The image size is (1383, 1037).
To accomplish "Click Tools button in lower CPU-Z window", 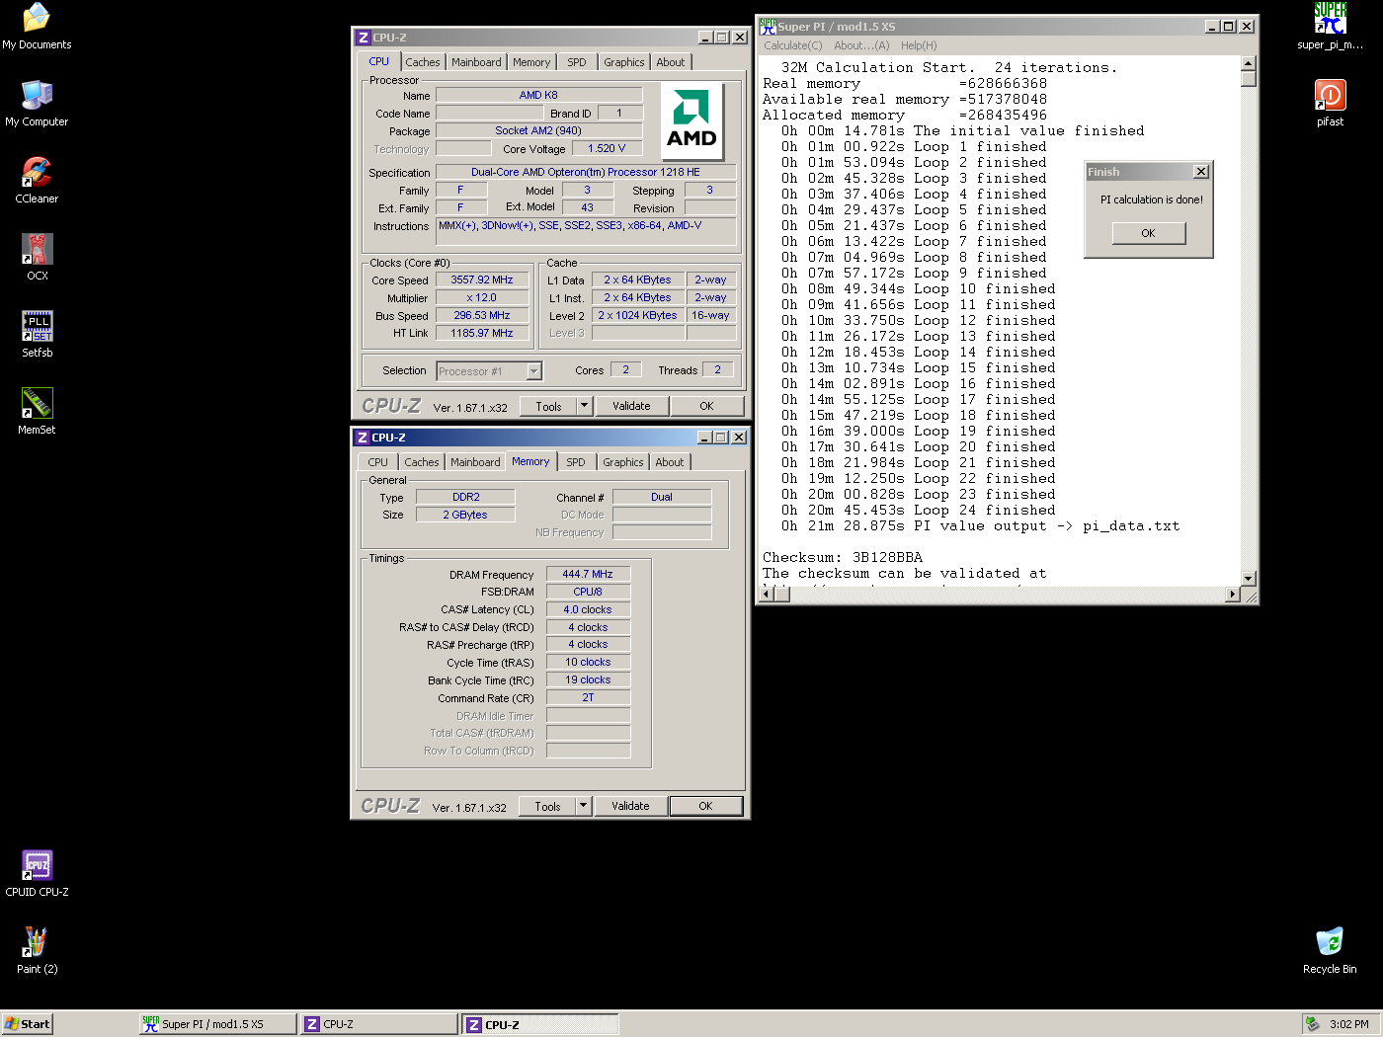I will (x=547, y=806).
